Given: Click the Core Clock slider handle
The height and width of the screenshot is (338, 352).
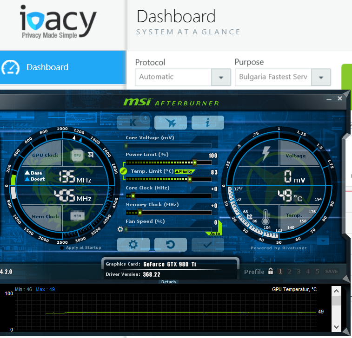Looking at the screenshot, I should click(133, 196).
